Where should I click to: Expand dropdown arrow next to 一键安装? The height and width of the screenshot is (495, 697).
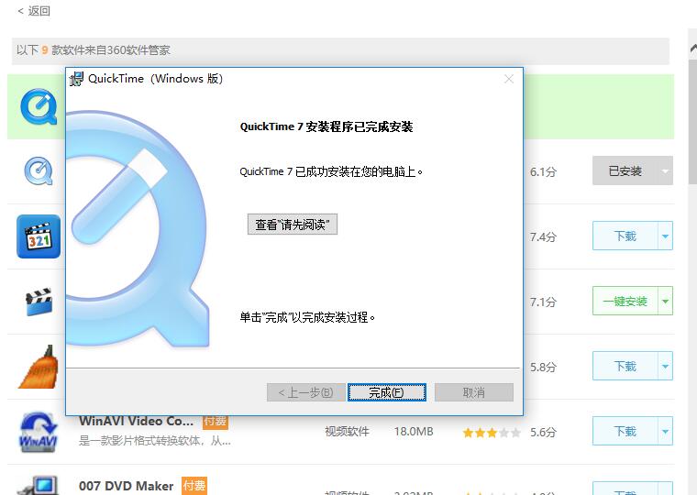click(665, 301)
